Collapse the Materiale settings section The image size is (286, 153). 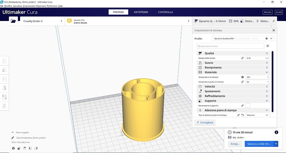[x=233, y=72]
